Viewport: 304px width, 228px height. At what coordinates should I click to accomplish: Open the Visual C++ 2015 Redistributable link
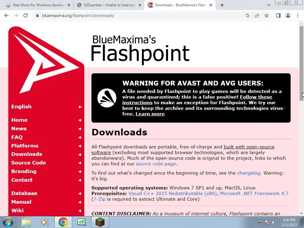(172, 194)
